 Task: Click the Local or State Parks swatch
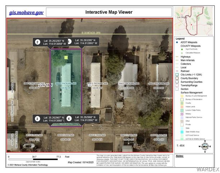[182, 110]
